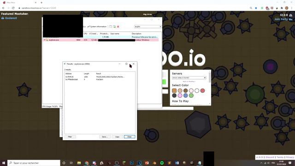Pick the brown color swatch

point(185,90)
